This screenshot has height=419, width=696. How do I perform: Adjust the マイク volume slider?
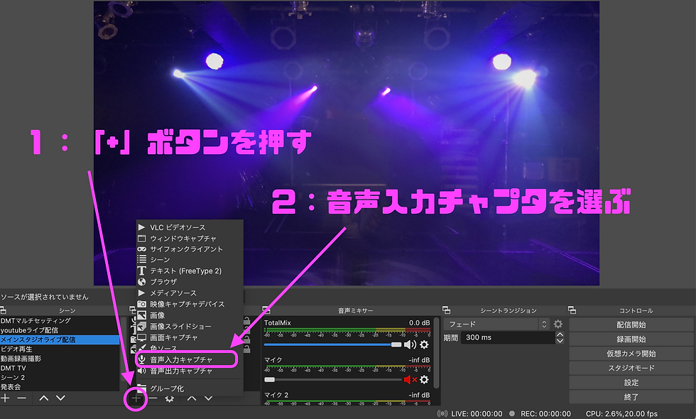point(332,379)
